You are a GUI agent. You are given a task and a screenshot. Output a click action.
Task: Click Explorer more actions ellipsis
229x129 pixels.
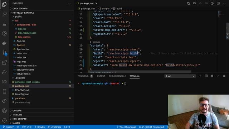pyautogui.click(x=69, y=3)
